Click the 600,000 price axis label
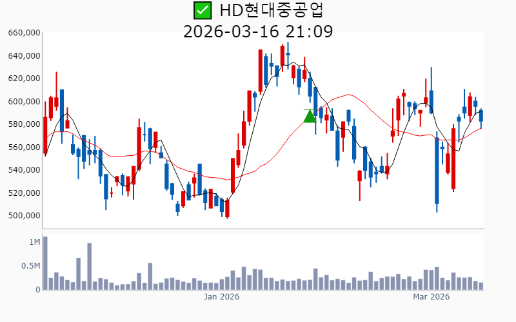This screenshot has width=516, height=322. pos(23,102)
